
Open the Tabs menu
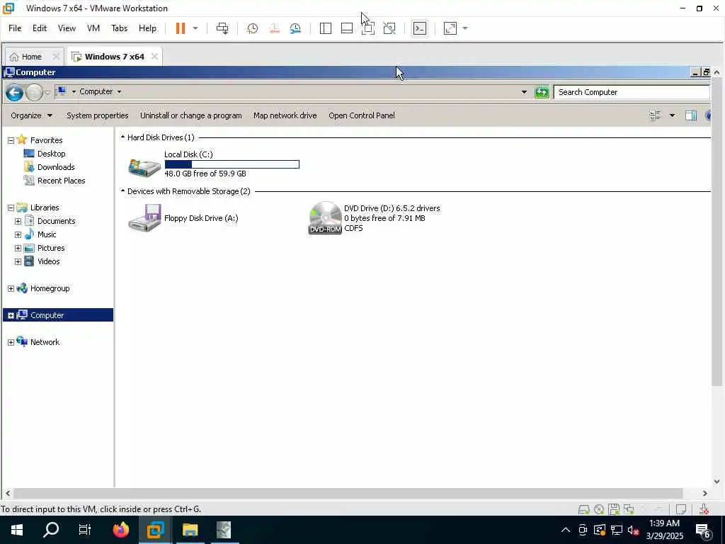tap(119, 28)
